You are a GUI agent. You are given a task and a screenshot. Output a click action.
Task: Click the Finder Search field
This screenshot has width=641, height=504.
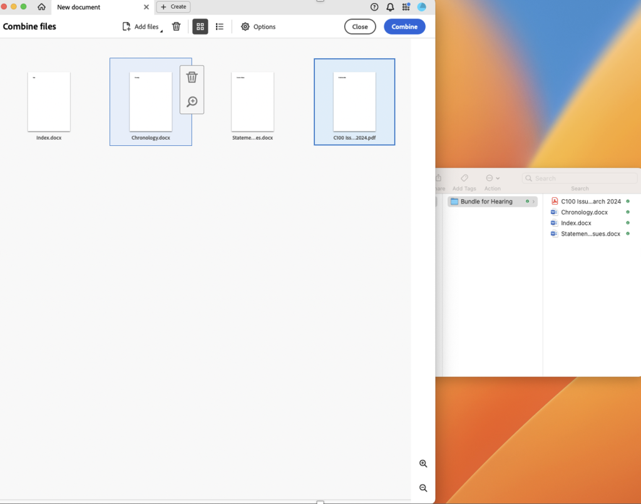pyautogui.click(x=579, y=178)
